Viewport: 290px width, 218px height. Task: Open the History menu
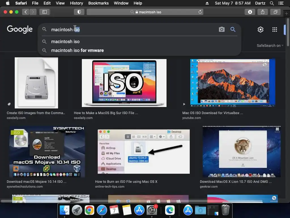[76, 3]
